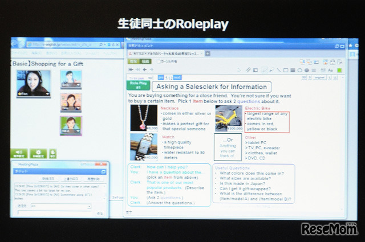Select the pointer cursor drawing tool
Image resolution: width=365 pixels, height=242 pixels.
click(x=239, y=69)
